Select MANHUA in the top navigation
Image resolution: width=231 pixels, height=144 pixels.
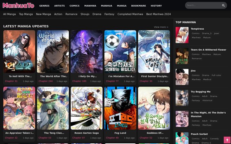107,6
